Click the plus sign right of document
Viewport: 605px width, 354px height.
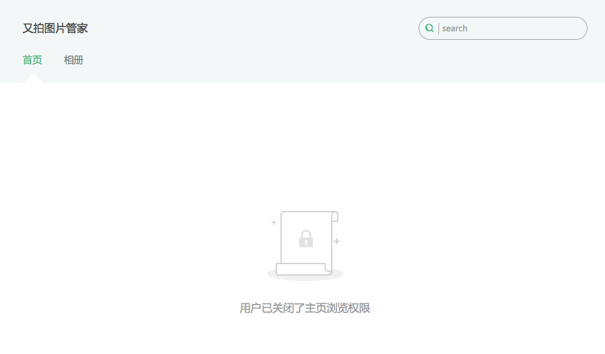click(x=337, y=241)
